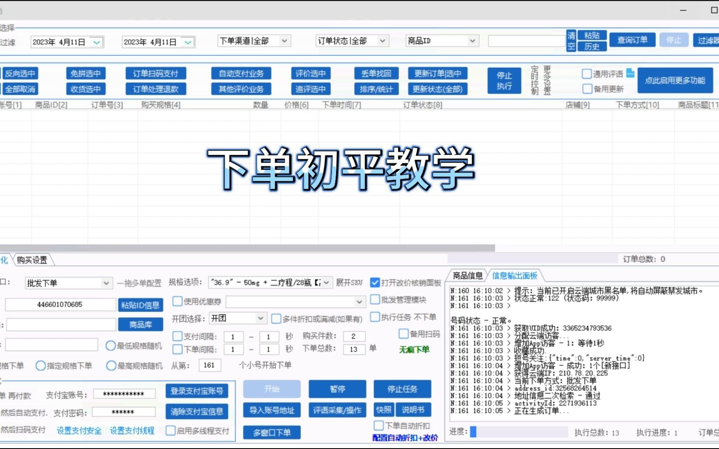
Task: Open the 开团选择 dropdown
Action: pos(260,318)
